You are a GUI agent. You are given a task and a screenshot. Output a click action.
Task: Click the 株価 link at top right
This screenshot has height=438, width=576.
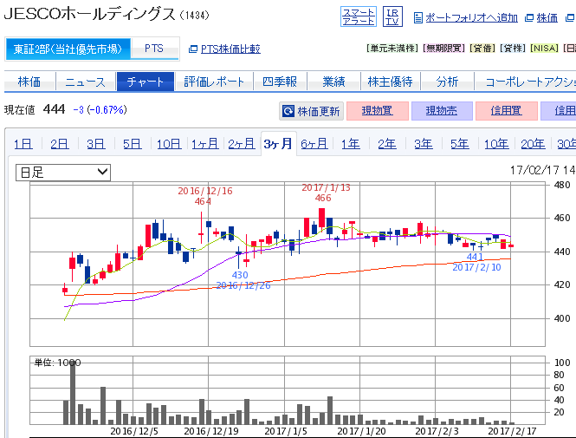[547, 17]
